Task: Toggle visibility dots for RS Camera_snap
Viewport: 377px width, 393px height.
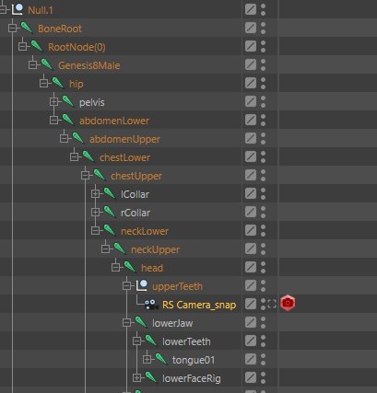Action: [263, 304]
